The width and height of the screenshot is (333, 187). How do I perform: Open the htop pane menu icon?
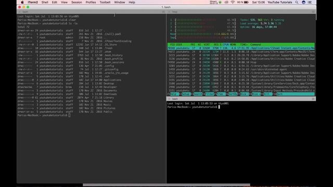313,12
